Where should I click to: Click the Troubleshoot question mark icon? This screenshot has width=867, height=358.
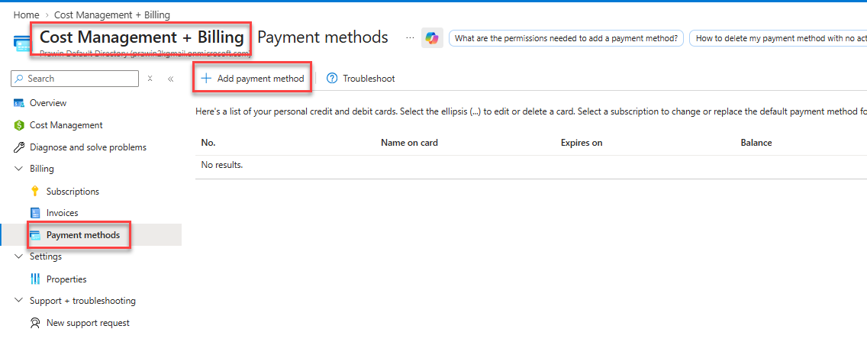point(332,79)
